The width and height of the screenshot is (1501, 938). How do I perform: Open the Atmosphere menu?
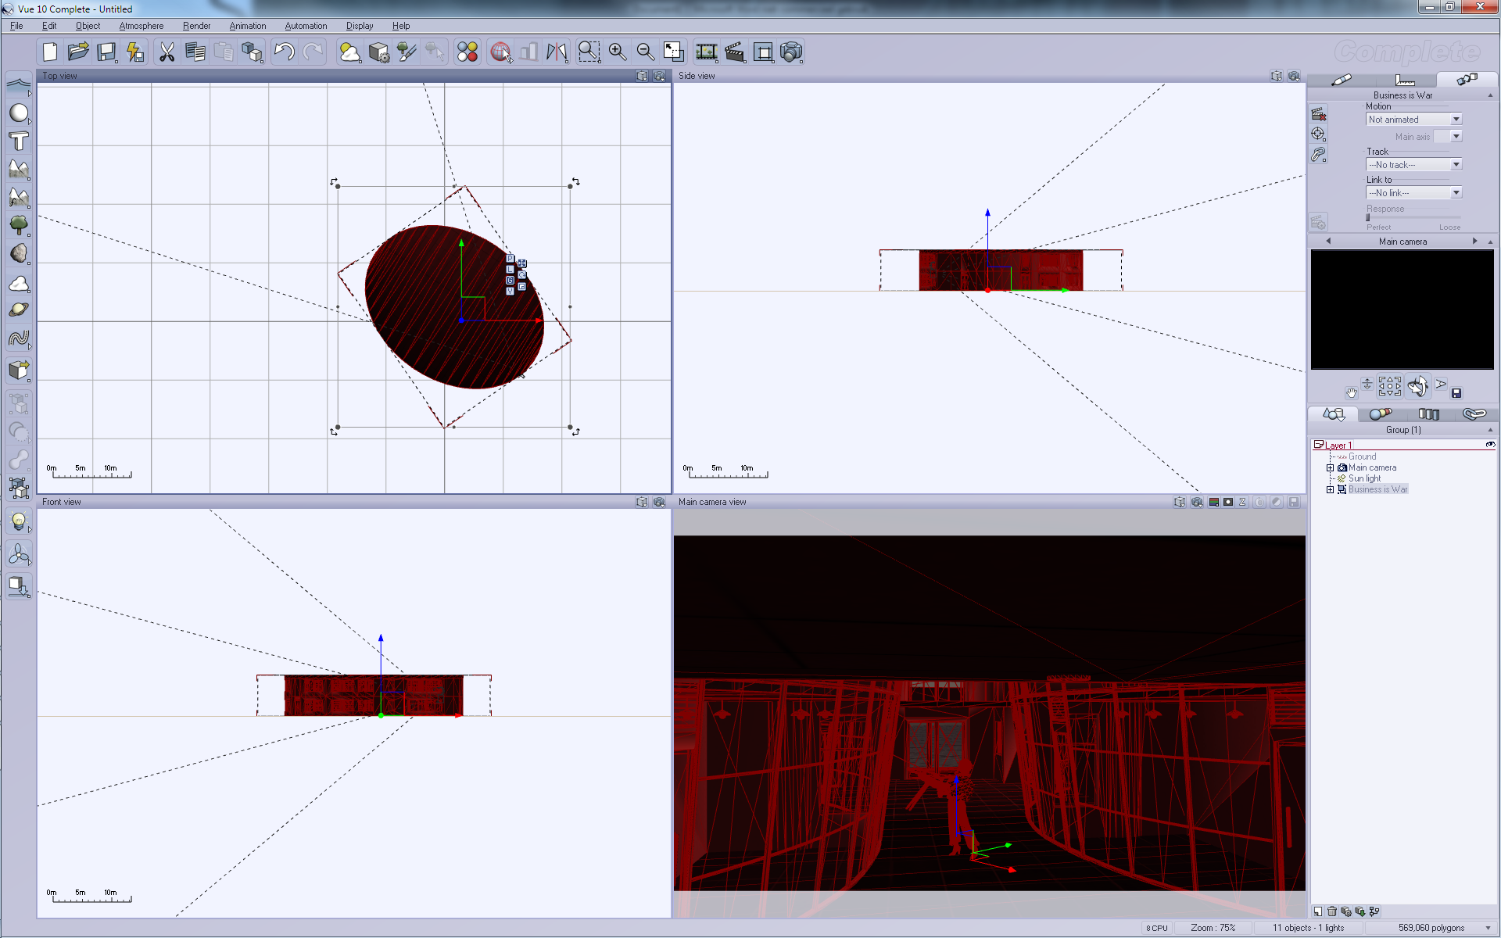[x=141, y=26]
